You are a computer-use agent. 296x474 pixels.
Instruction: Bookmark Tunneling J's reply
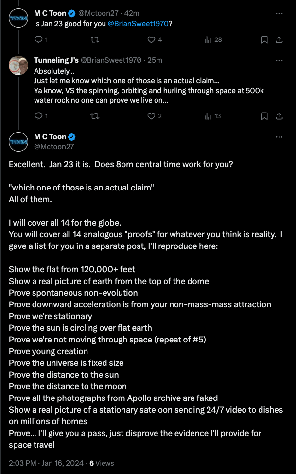264,116
